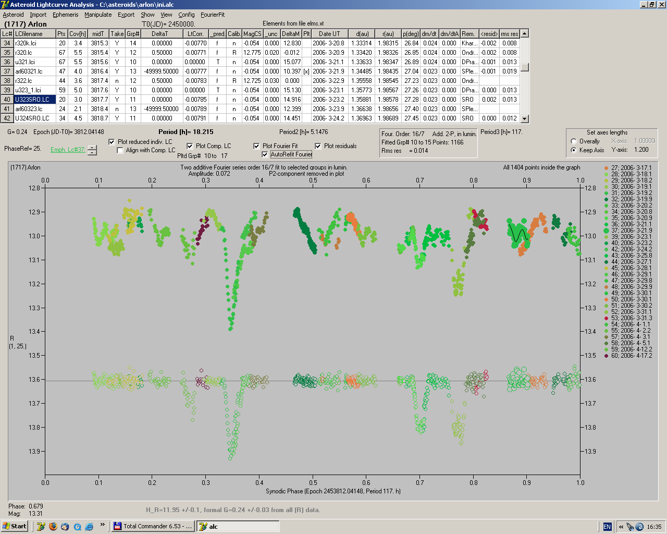Click the rocket icon in system tray
This screenshot has height=534, width=667.
[630, 527]
